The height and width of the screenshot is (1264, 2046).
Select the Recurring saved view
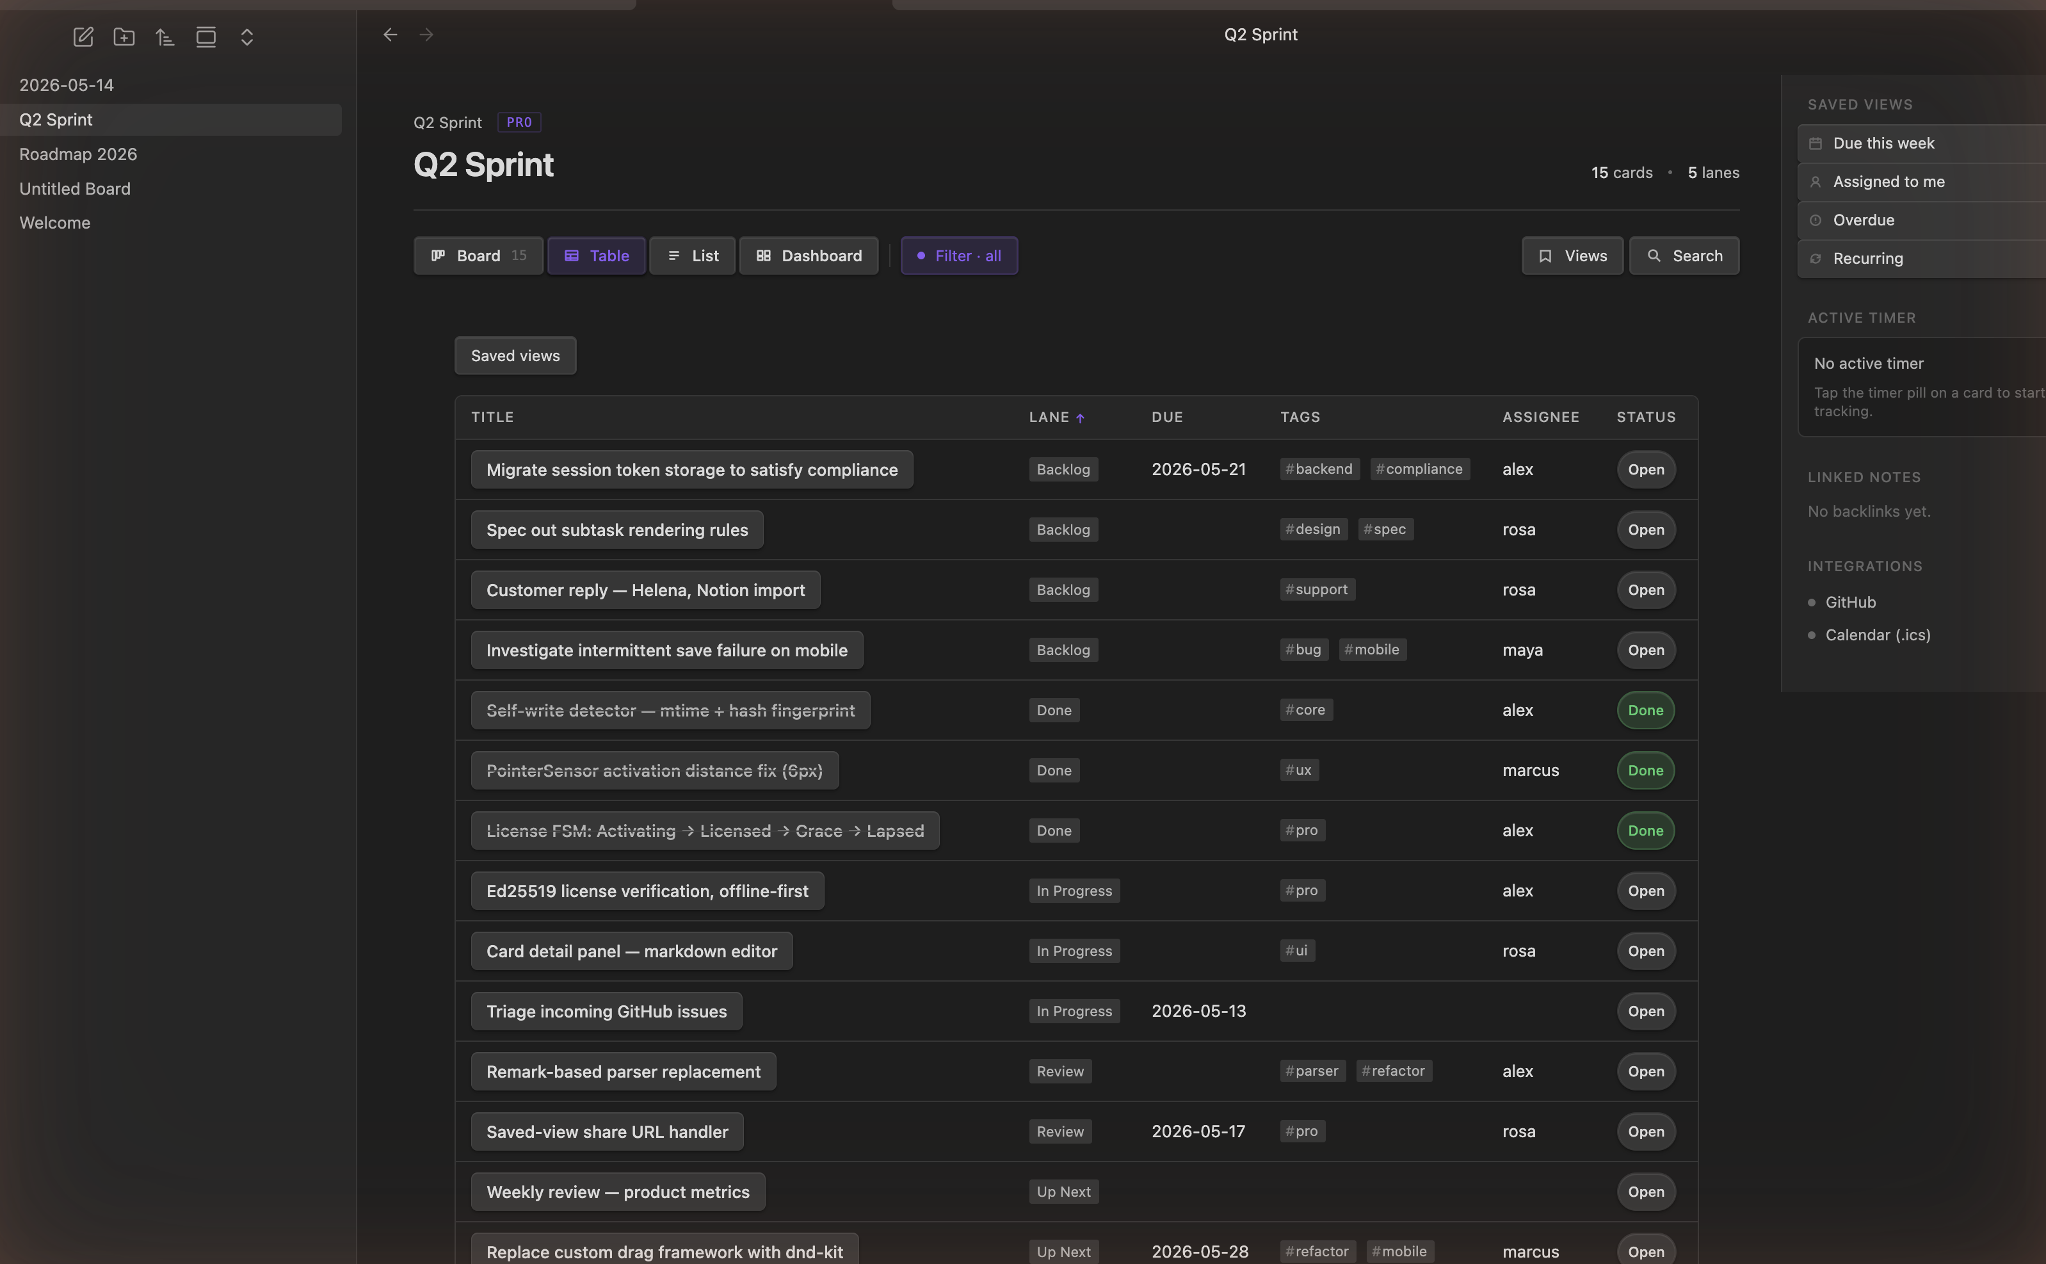pos(1921,259)
